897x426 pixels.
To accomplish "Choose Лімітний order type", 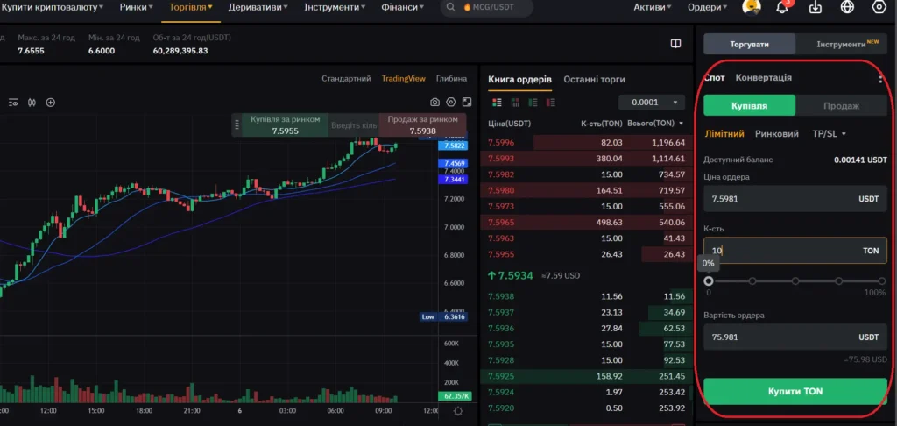I will [x=724, y=134].
